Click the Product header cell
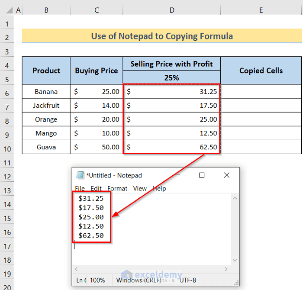303x290 pixels. 46,71
